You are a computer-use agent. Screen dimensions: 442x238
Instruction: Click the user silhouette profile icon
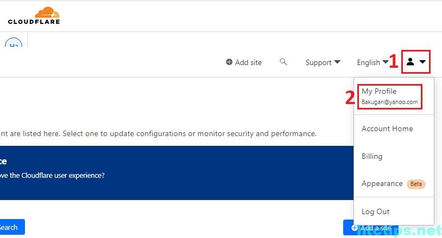[x=410, y=62]
